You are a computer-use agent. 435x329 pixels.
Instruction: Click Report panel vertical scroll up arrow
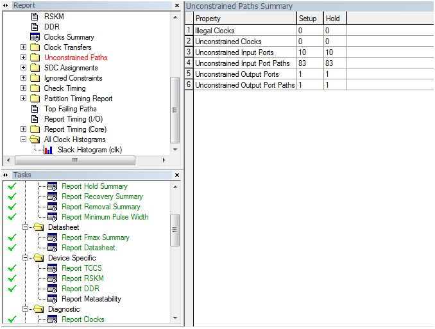pyautogui.click(x=175, y=17)
